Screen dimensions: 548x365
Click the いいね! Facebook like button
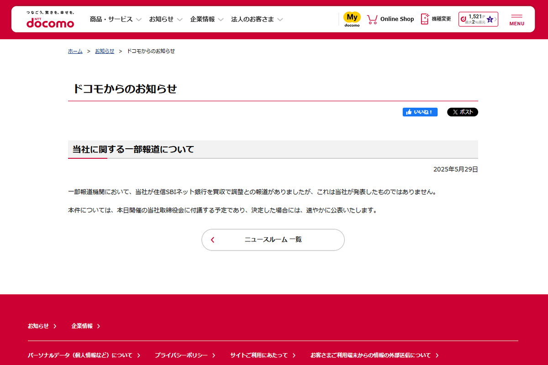click(419, 112)
